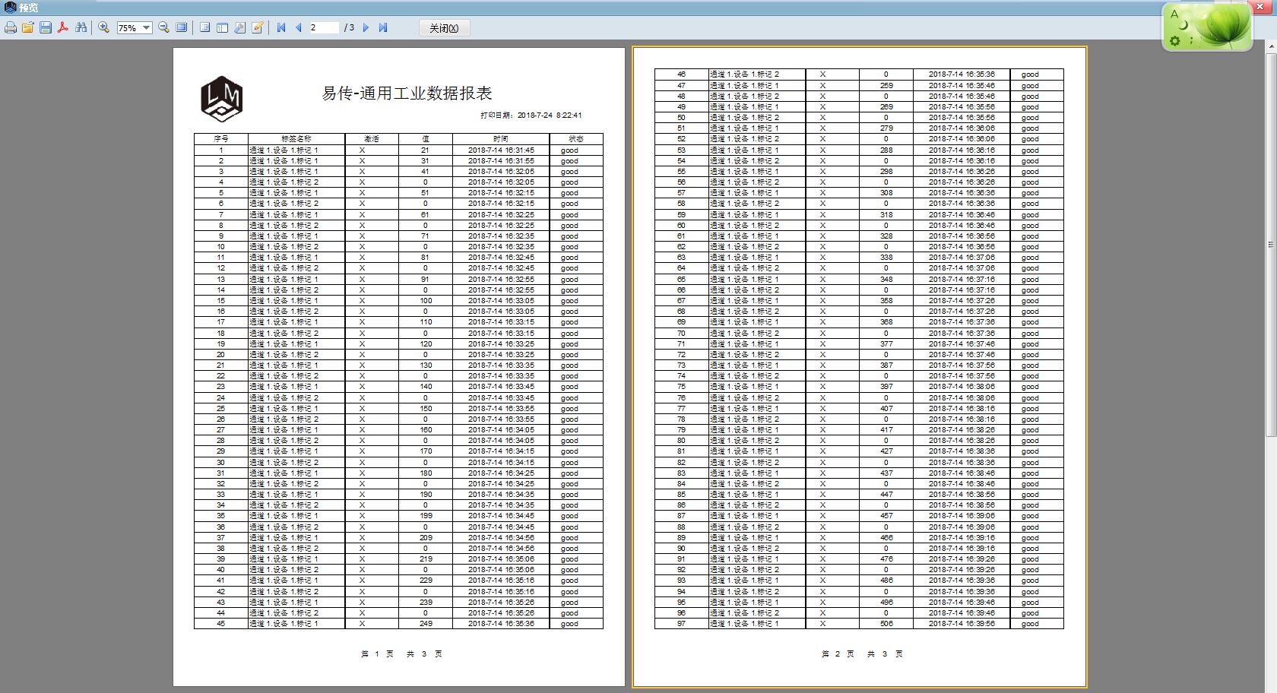
Task: Open a report file using the folder icon
Action: click(x=28, y=28)
